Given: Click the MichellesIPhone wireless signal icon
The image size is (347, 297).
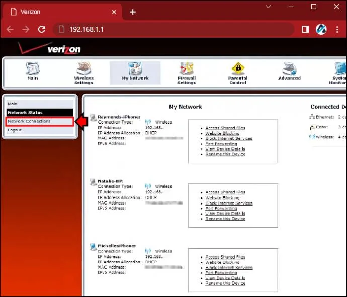Looking at the screenshot, I should 148,251.
